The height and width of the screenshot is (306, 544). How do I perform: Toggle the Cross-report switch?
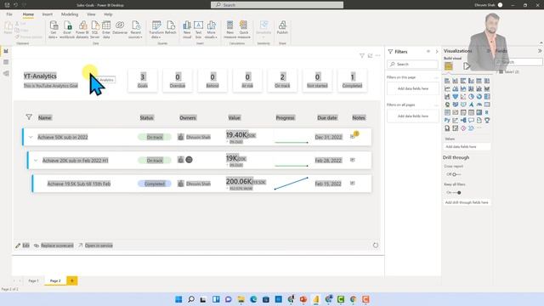(456, 174)
